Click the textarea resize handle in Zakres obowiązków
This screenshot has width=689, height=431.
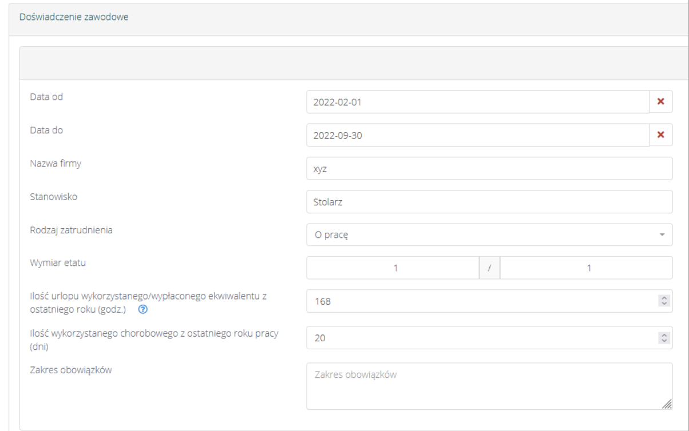click(x=666, y=404)
